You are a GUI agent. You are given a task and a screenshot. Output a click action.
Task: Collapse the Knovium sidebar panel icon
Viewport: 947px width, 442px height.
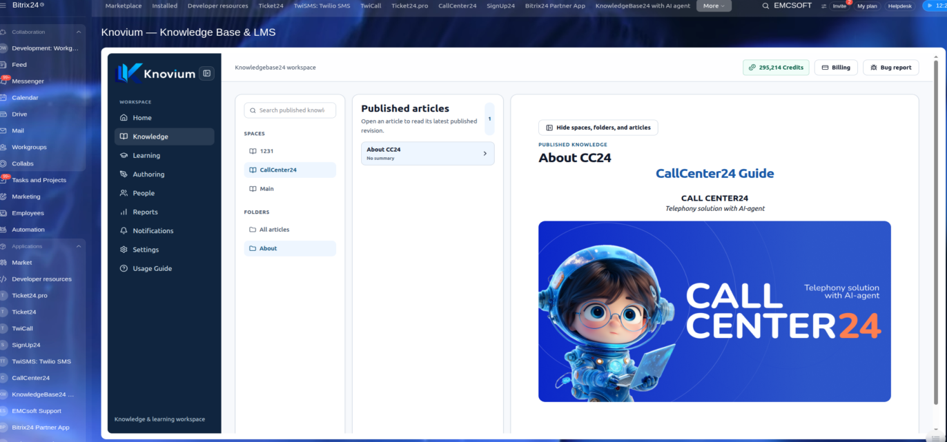[206, 73]
